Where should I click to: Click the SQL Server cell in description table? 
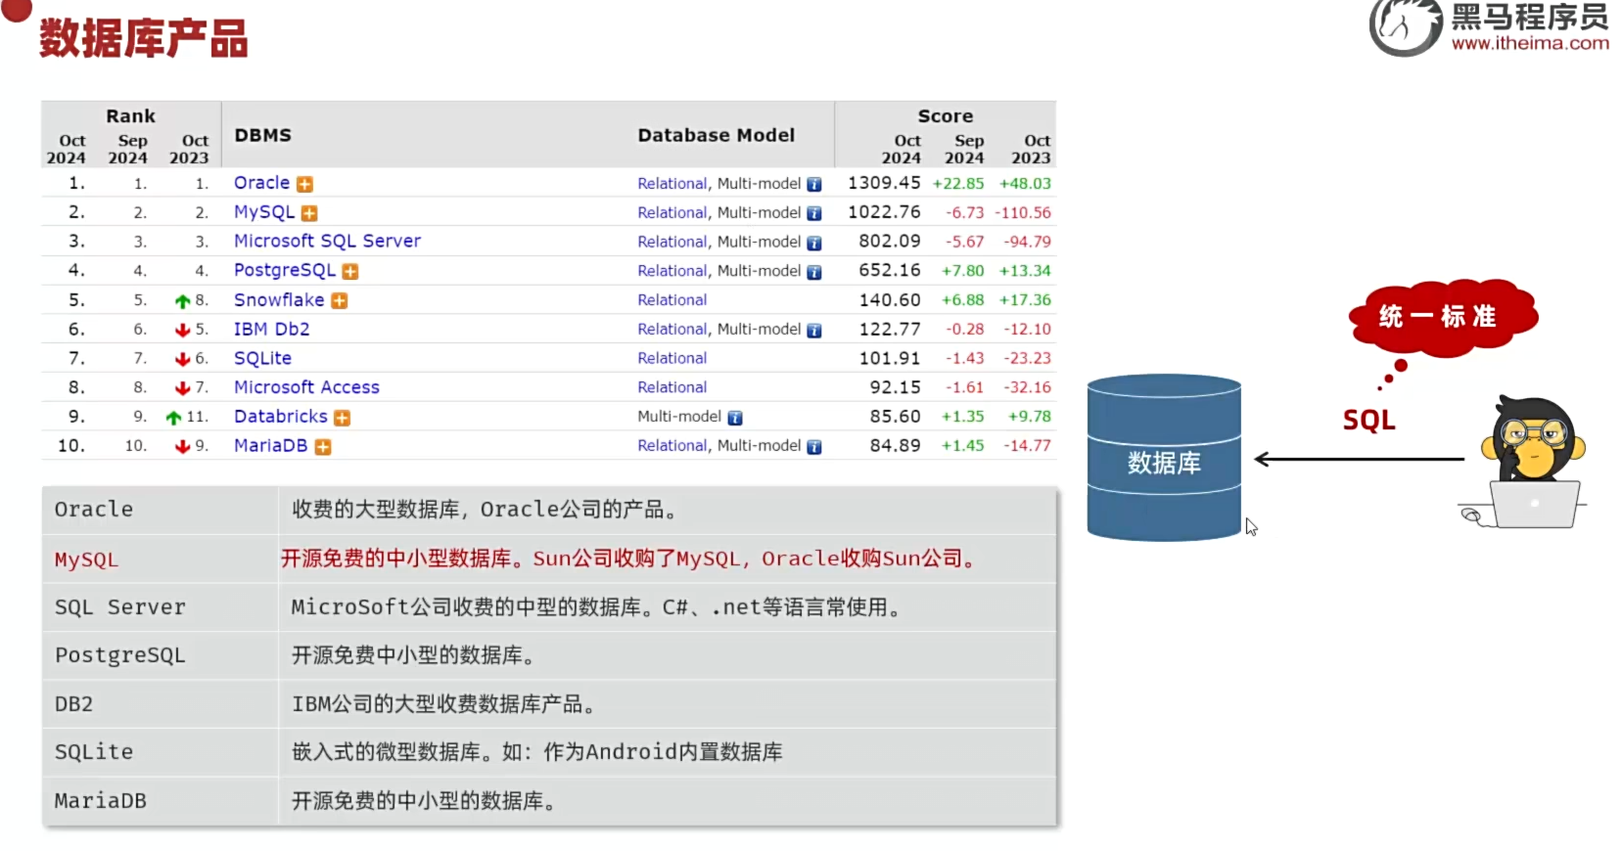(x=161, y=607)
